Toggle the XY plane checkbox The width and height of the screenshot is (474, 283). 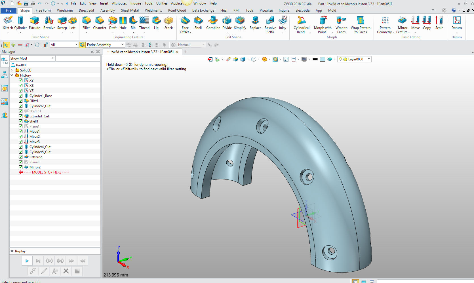[x=21, y=81]
